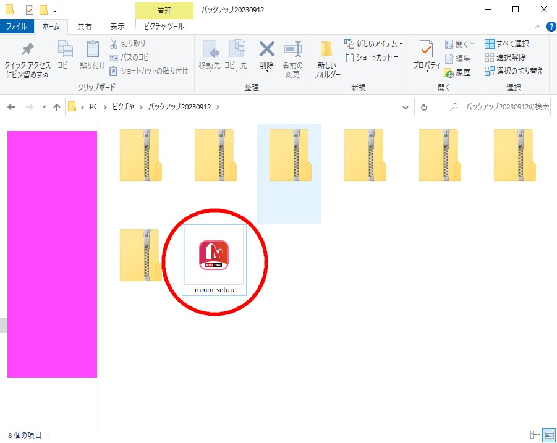Viewport: 557px width, 443px height.
Task: Switch to large icons view in status bar
Action: [546, 435]
